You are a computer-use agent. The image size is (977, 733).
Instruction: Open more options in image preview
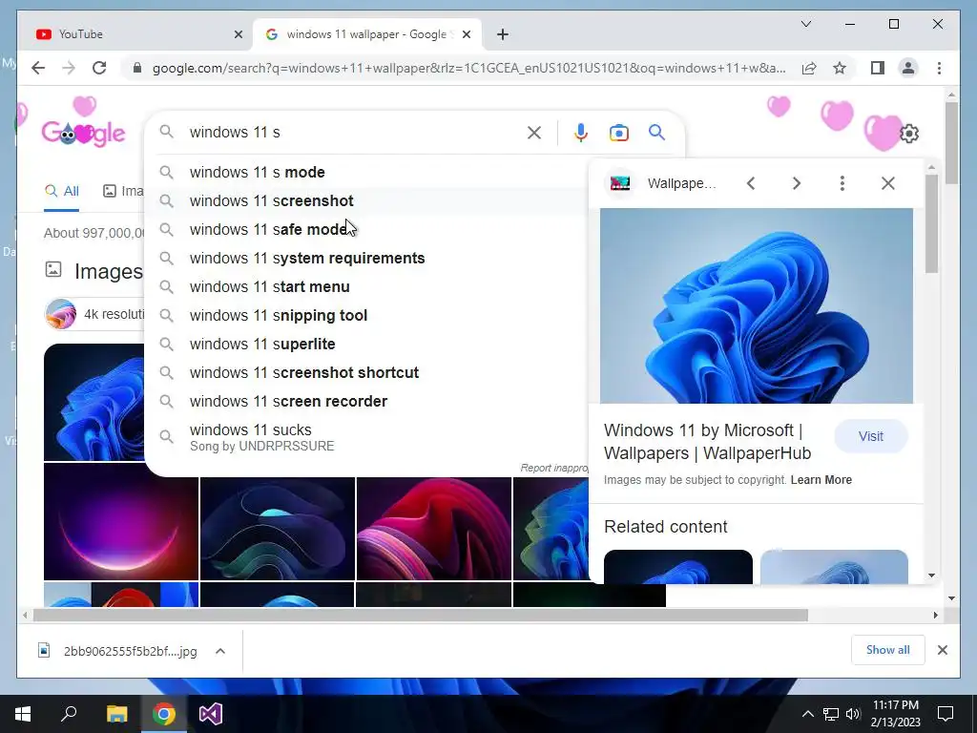(x=842, y=183)
